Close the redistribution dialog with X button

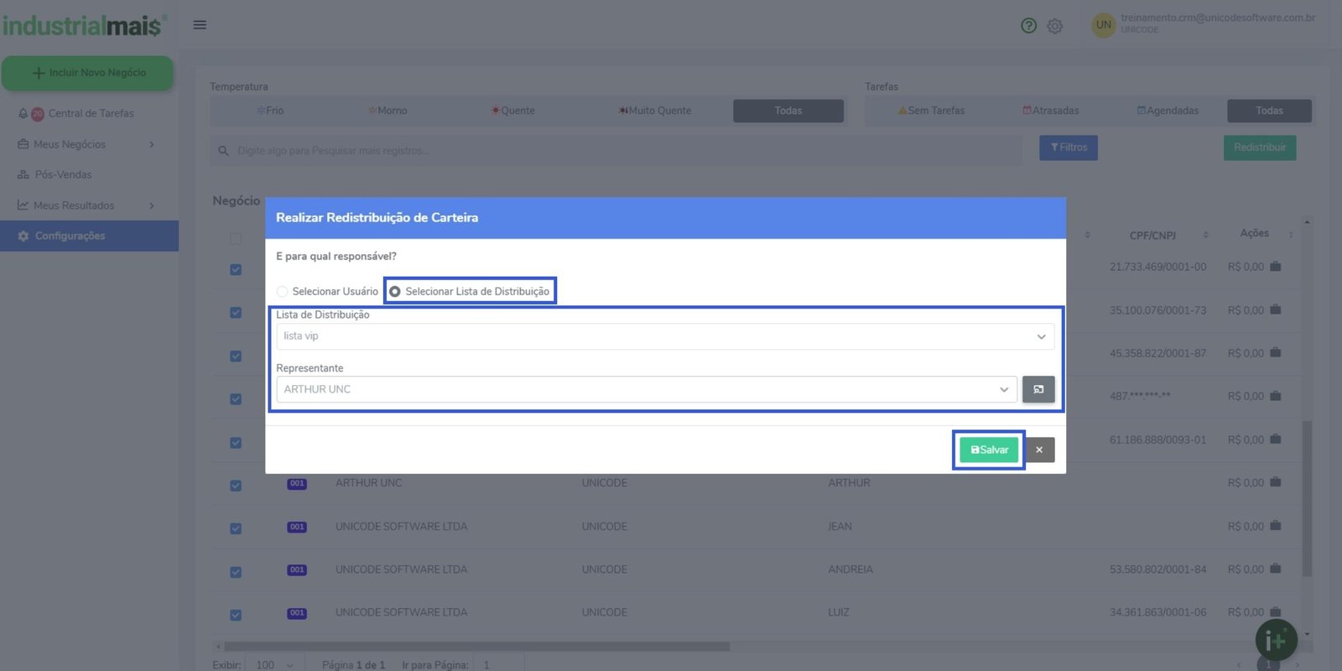click(x=1039, y=450)
